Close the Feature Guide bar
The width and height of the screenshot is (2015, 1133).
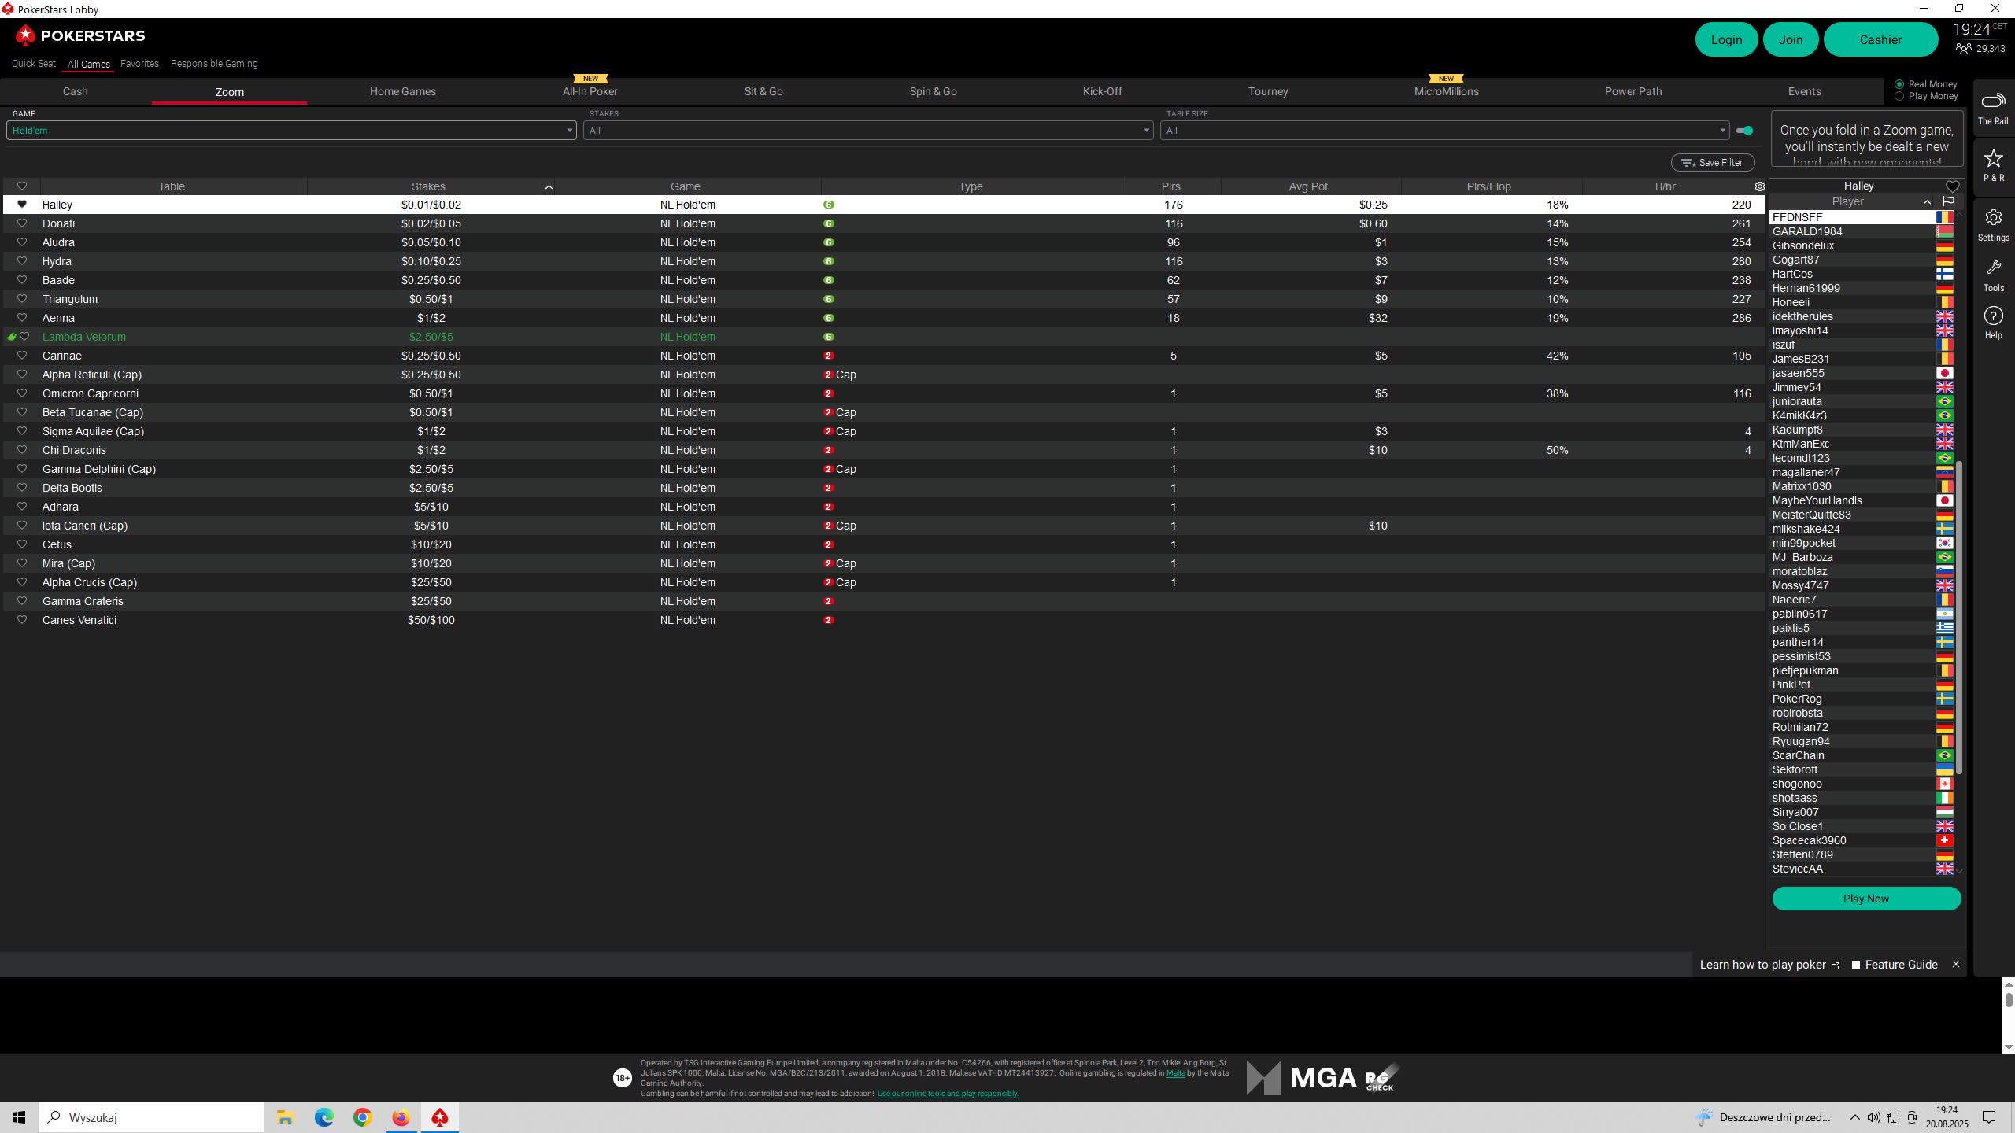click(x=1955, y=965)
